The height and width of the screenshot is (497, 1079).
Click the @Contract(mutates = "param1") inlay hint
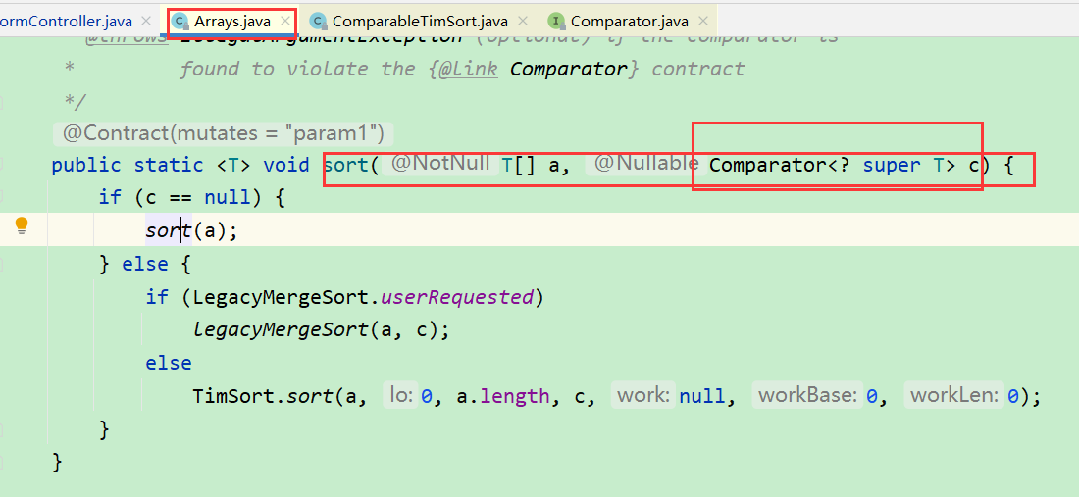[224, 133]
